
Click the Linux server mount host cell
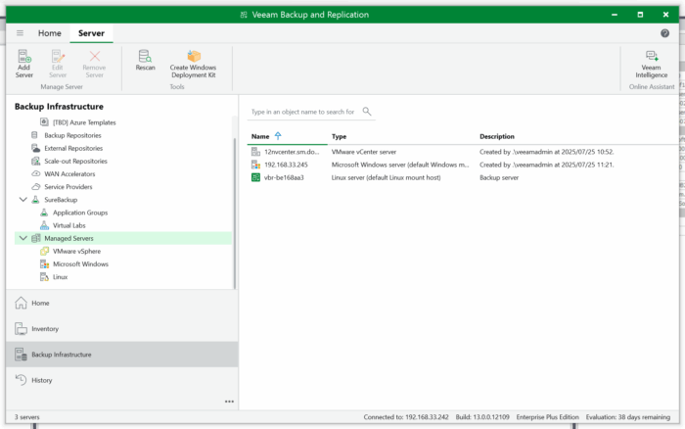(x=386, y=177)
